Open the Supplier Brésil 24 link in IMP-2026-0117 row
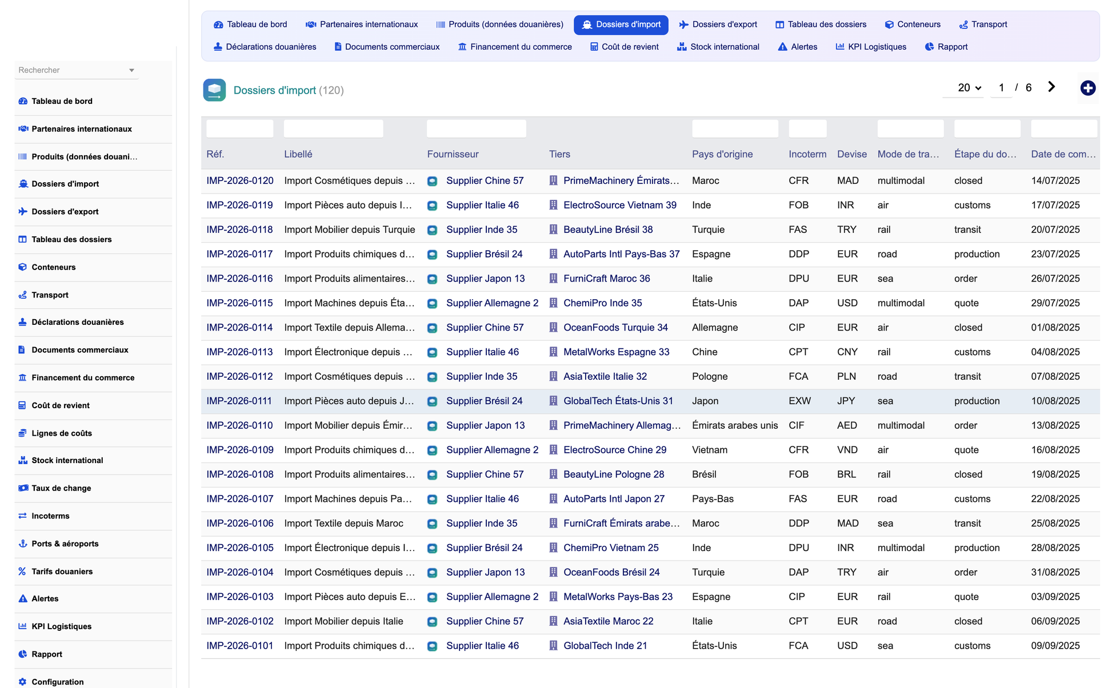1112x688 pixels. (484, 254)
